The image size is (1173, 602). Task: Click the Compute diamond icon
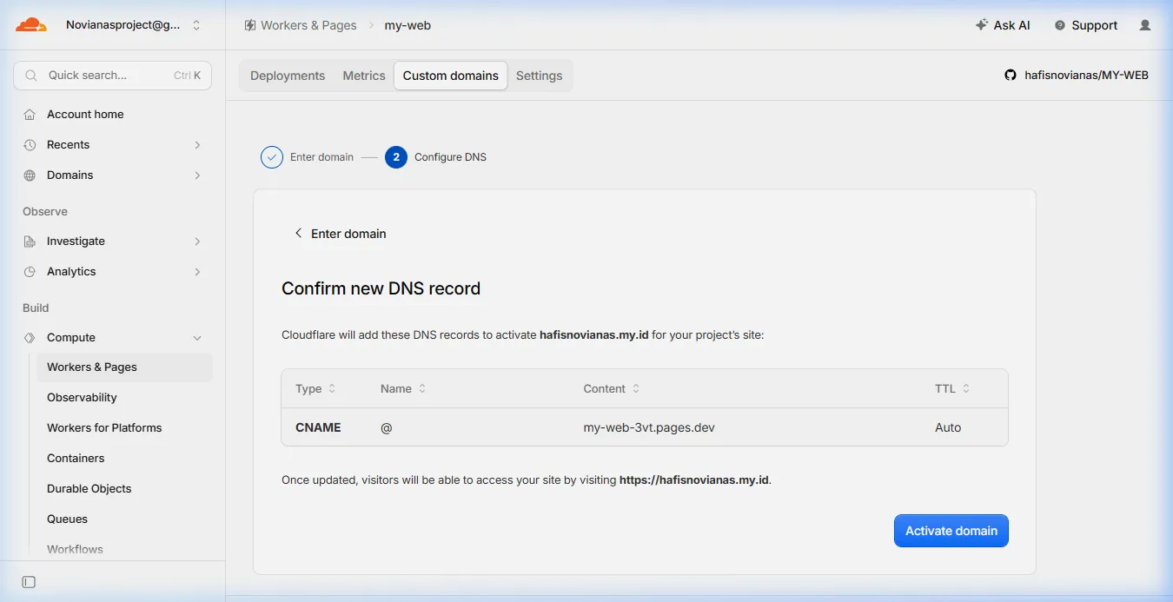coord(30,337)
